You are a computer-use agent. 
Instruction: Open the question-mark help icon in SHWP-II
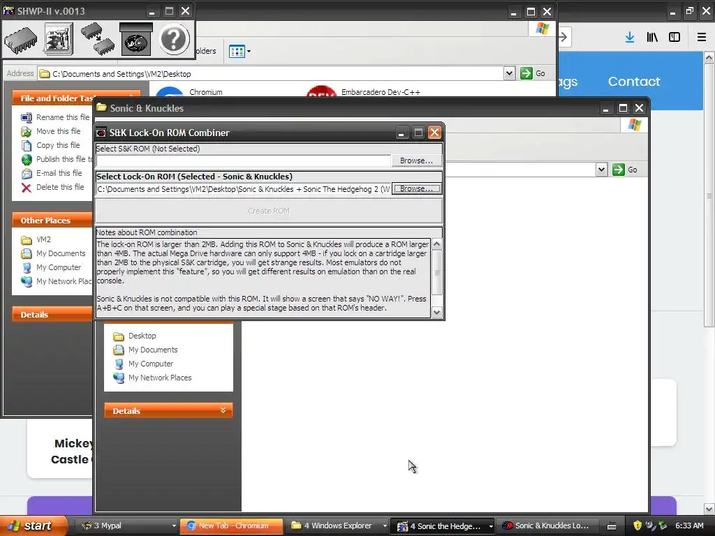tap(174, 40)
